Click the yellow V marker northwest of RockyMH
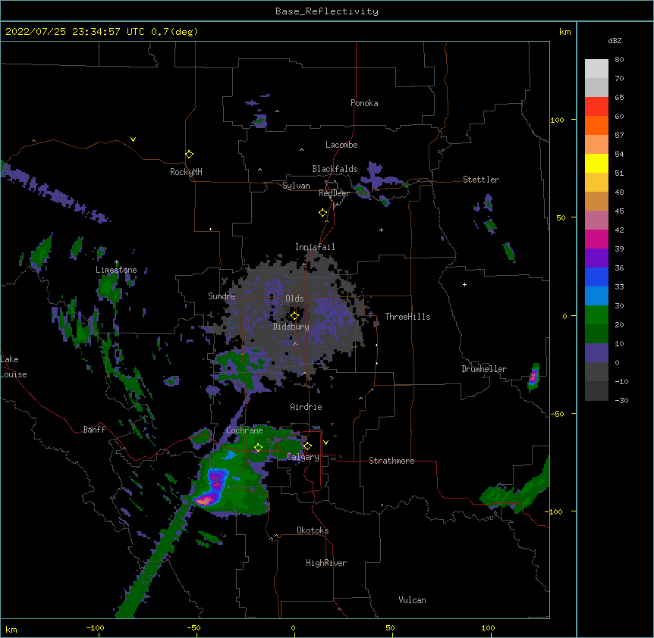 tap(133, 139)
